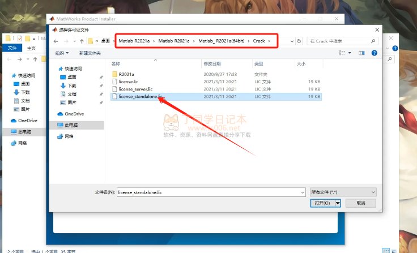Go up a level in background Explorer

[x=35, y=59]
